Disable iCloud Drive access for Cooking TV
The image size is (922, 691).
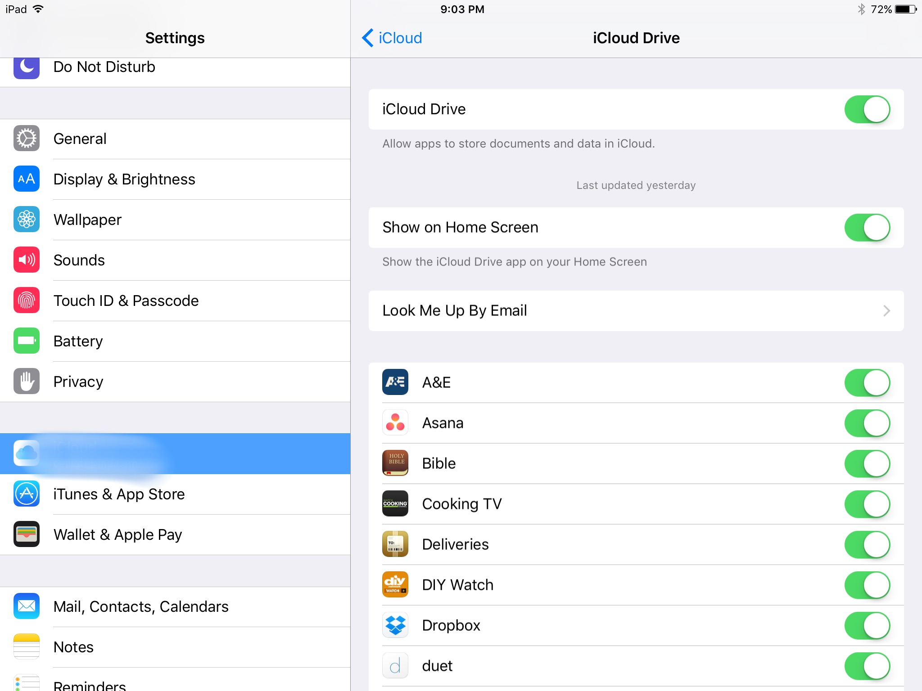point(867,503)
